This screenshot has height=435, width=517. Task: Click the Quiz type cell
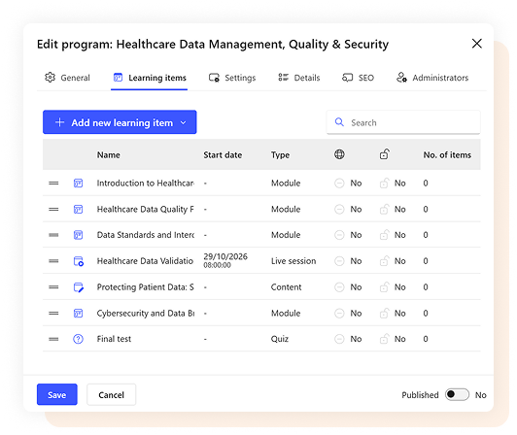280,339
